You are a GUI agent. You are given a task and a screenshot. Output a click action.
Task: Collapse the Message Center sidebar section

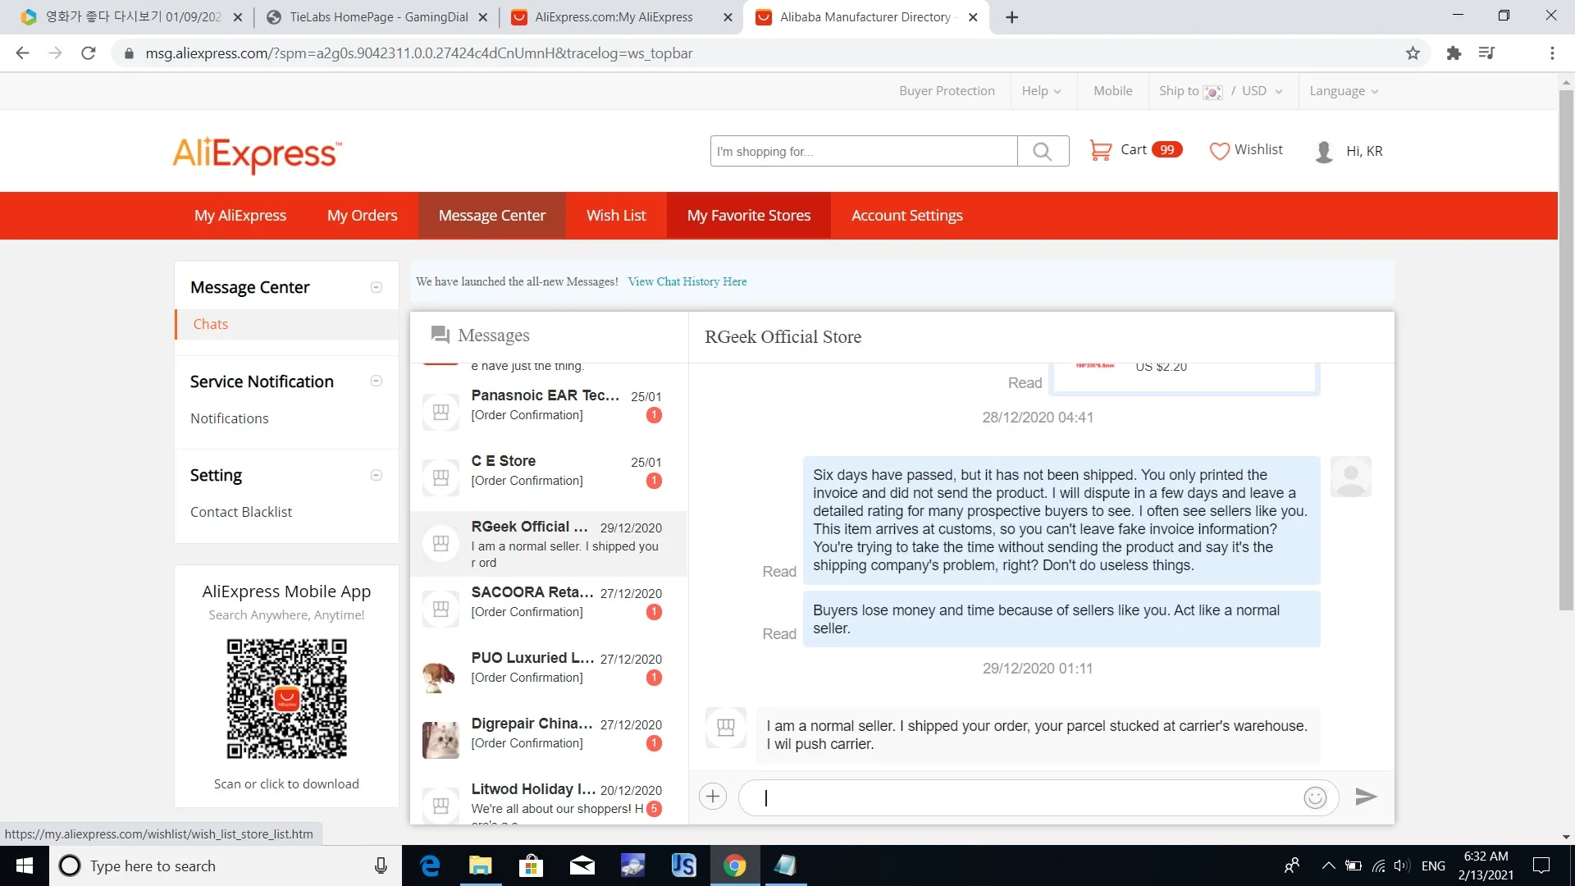[377, 287]
